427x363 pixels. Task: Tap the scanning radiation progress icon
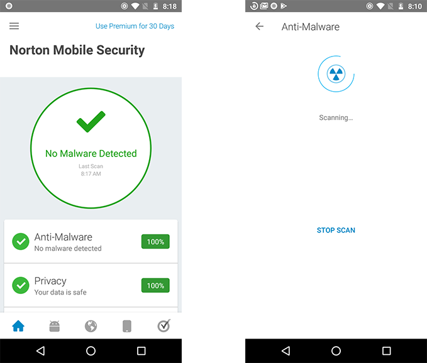(x=336, y=73)
